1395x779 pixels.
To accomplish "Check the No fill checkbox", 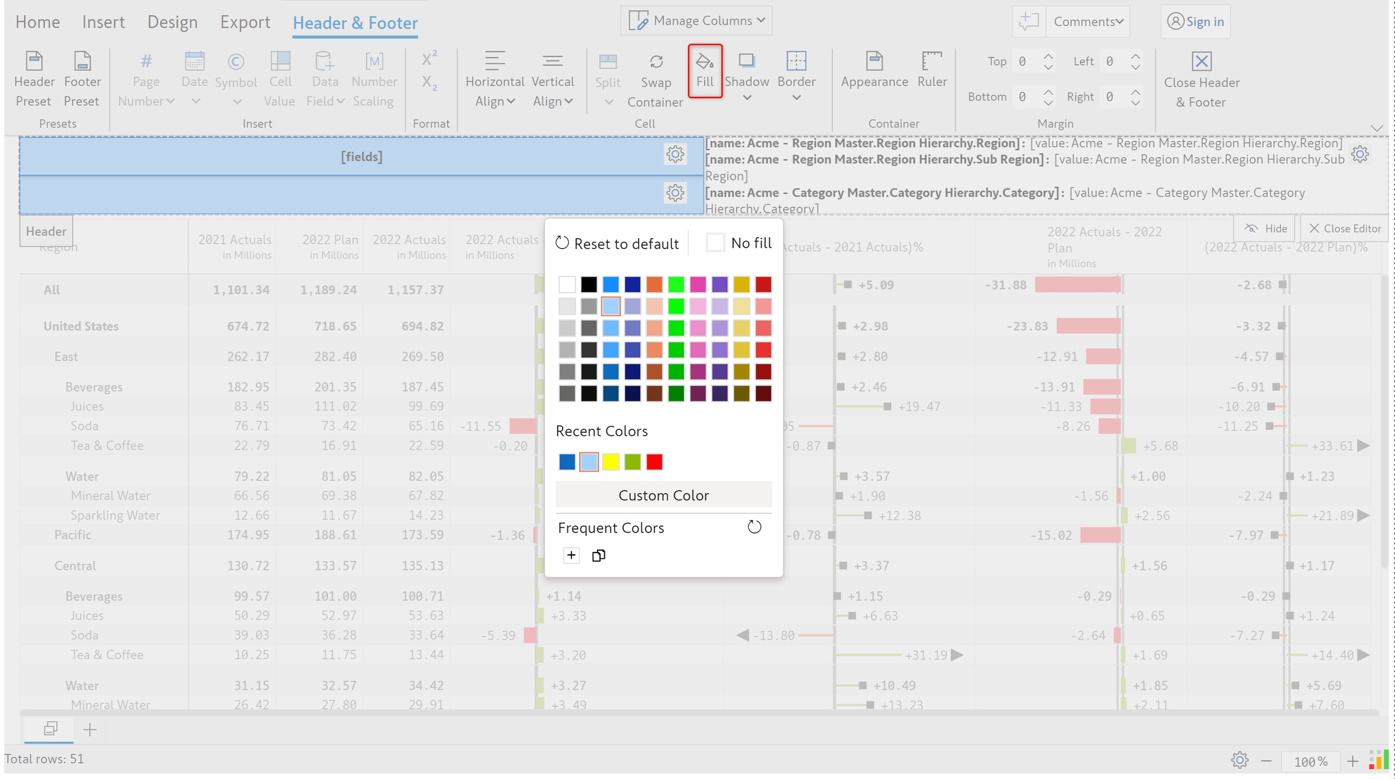I will click(715, 243).
